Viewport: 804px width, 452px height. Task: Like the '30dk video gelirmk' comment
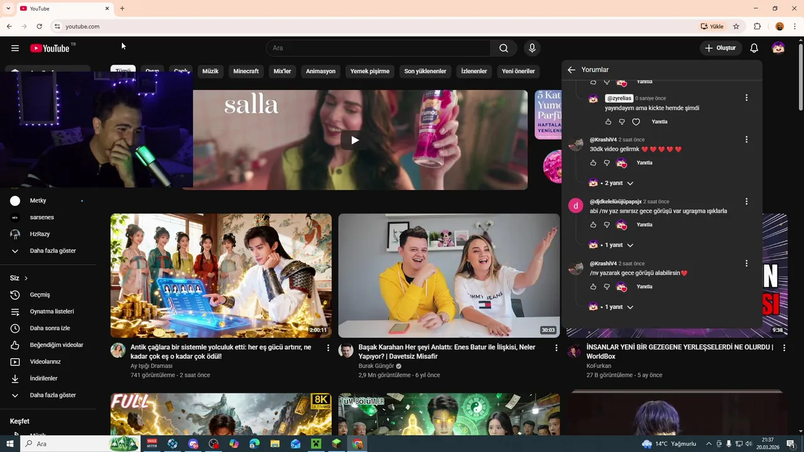593,163
